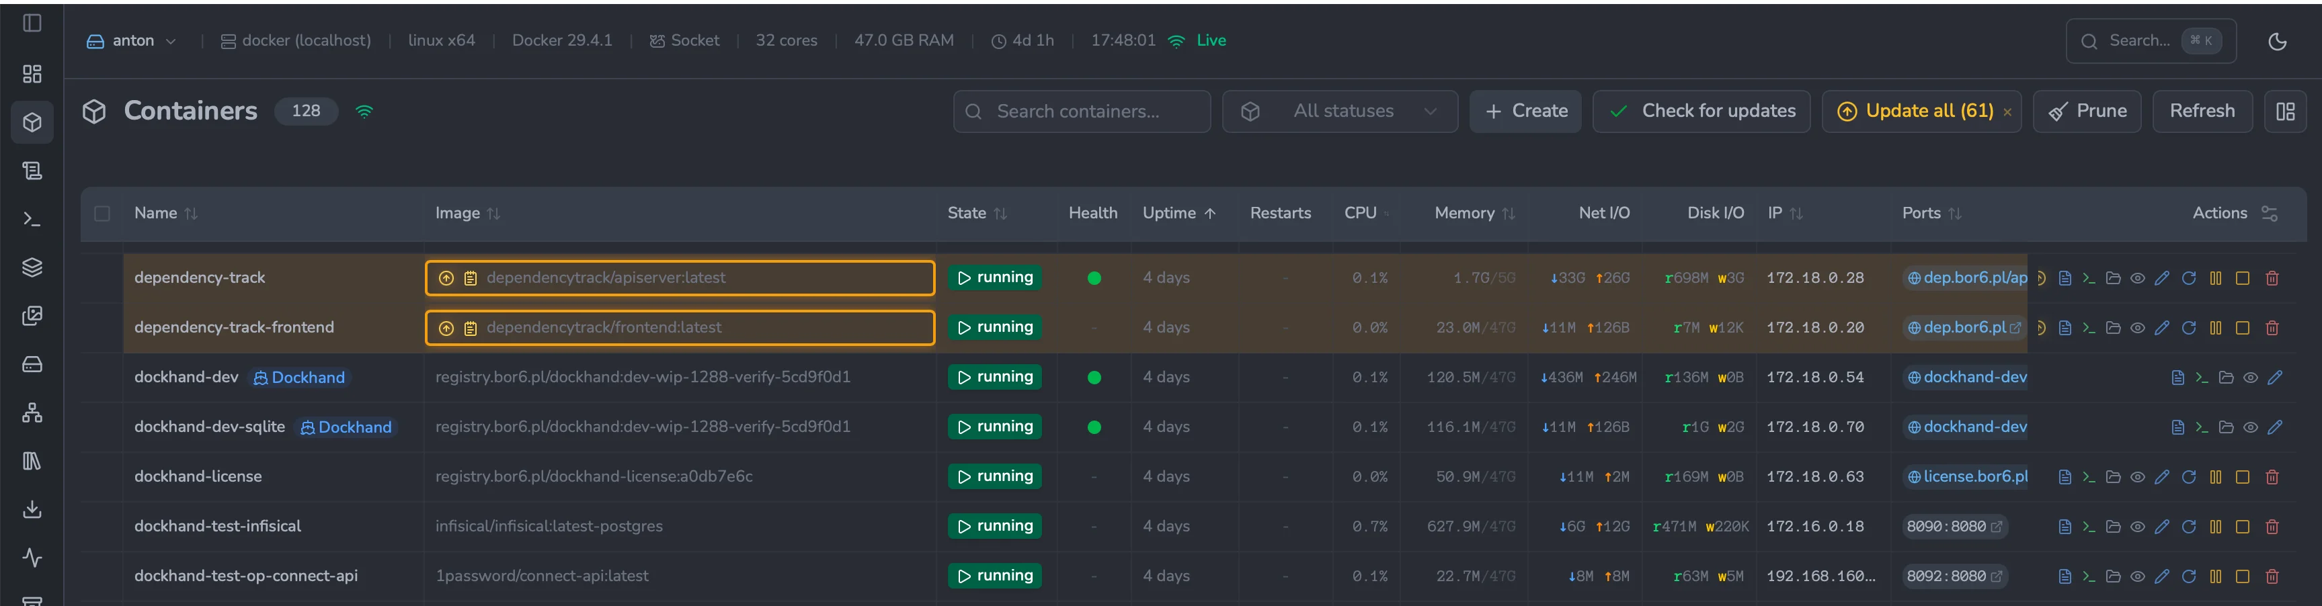Toggle layout view icon beside Refresh
This screenshot has height=606, width=2322.
coord(2285,112)
